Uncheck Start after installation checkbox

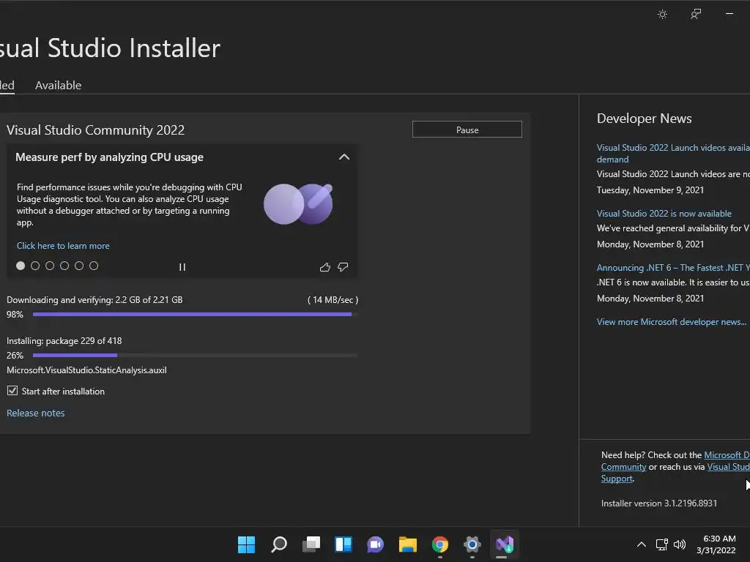(x=12, y=391)
